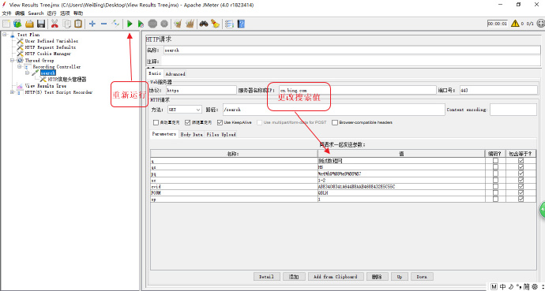Collapse the Test Plan tree node

point(5,35)
